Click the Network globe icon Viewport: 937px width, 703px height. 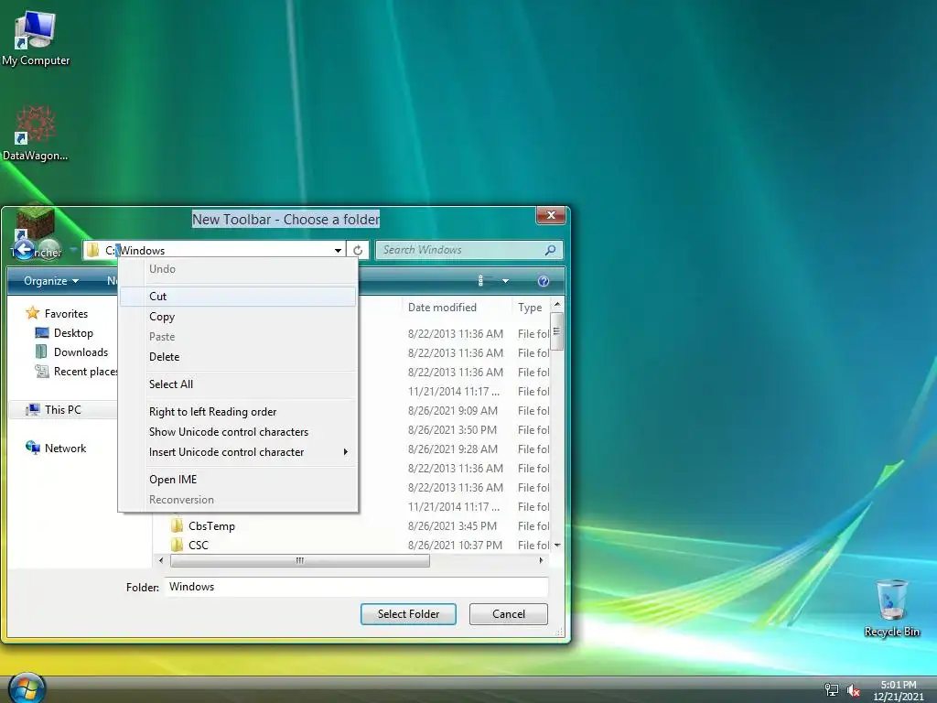pos(32,448)
